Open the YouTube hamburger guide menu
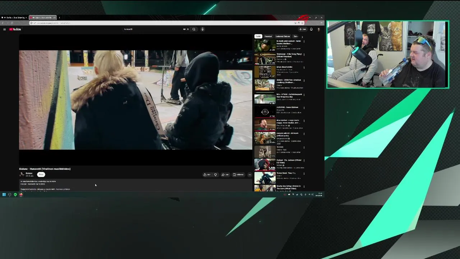The height and width of the screenshot is (259, 460). [x=4, y=29]
